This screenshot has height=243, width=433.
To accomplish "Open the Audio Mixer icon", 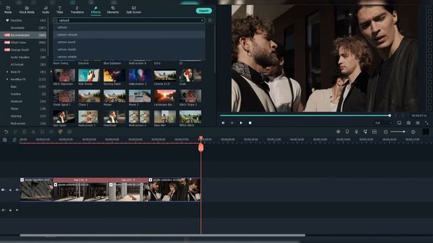I will 365,132.
